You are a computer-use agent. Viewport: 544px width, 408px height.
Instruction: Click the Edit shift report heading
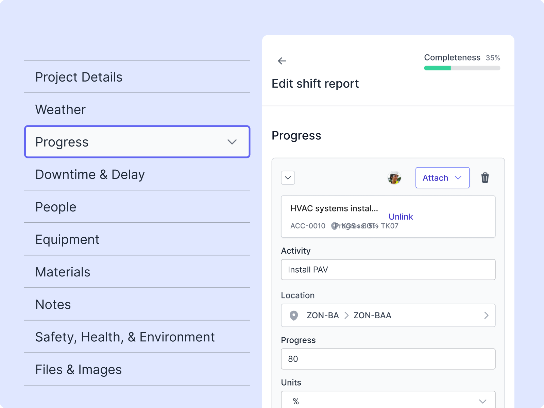(315, 84)
